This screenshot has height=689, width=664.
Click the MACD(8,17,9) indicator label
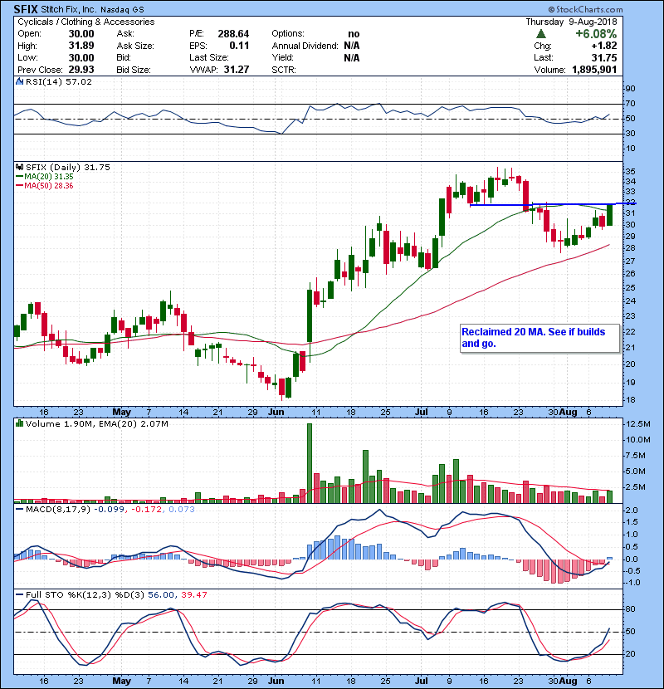click(x=58, y=509)
